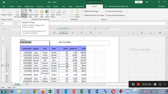The image size is (168, 94).
Task: Take a screenshot with recorder camera icon
Action: pyautogui.click(x=155, y=84)
